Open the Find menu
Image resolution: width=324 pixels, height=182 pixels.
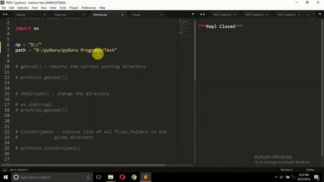[x=35, y=8]
